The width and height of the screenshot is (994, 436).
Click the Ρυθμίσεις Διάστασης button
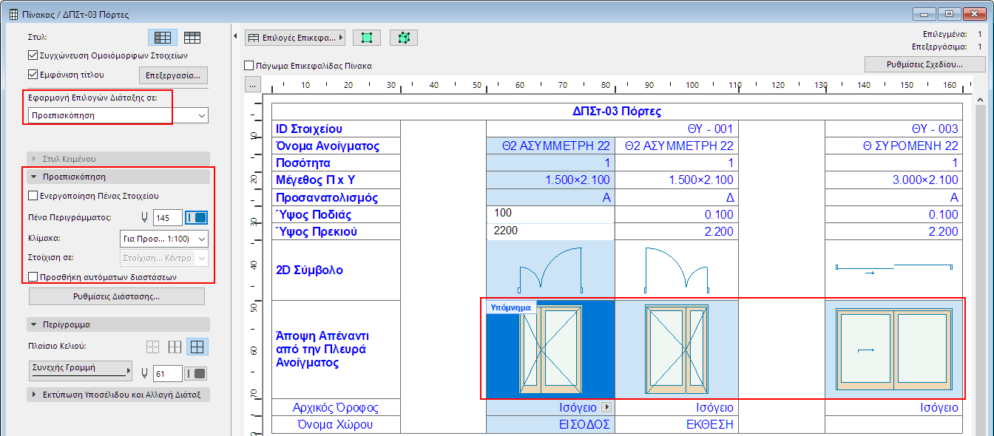[116, 296]
